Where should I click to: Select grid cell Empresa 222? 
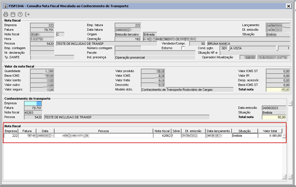11,136
